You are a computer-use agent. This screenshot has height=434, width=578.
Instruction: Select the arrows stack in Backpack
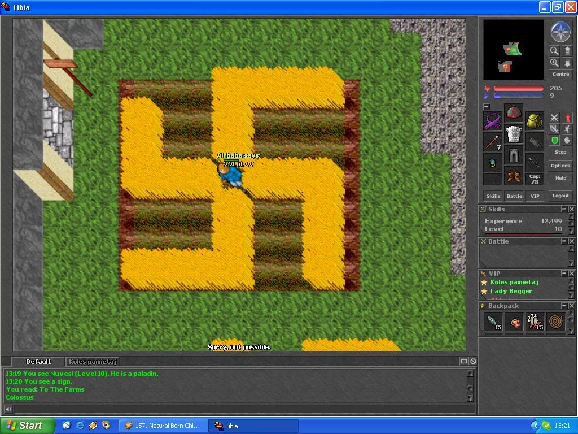coord(535,322)
